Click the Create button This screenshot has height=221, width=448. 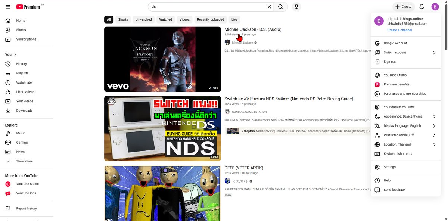pyautogui.click(x=403, y=7)
